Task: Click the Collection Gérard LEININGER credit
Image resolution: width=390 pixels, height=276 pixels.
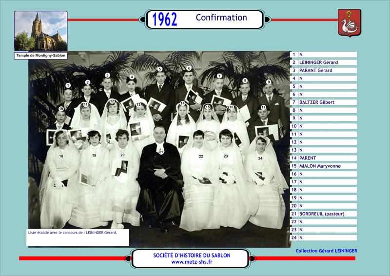Action: [x=326, y=251]
